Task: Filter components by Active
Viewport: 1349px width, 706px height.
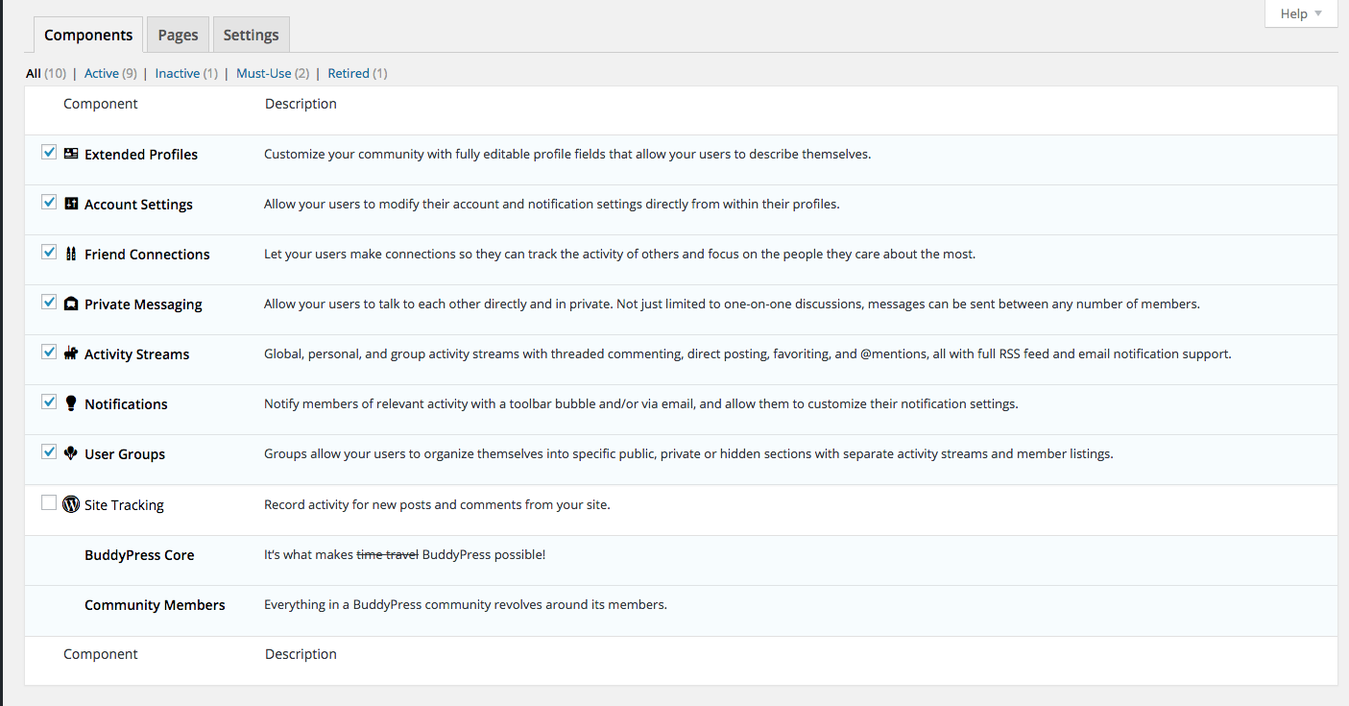Action: click(x=102, y=73)
